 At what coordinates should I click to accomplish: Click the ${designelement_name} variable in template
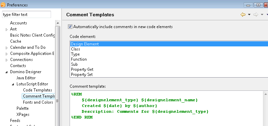click(169, 100)
